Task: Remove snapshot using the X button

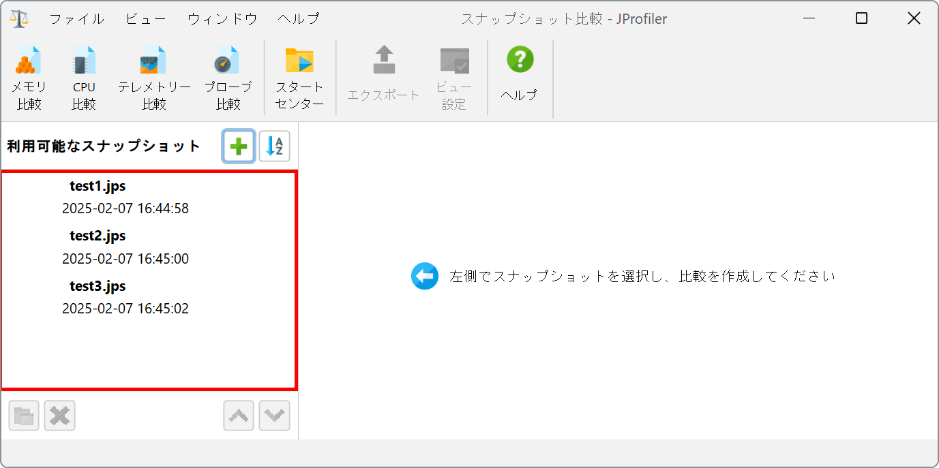Action: tap(60, 416)
